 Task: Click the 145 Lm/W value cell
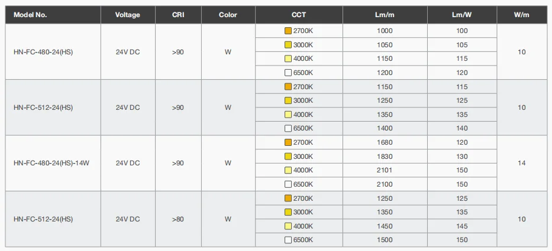(x=462, y=226)
